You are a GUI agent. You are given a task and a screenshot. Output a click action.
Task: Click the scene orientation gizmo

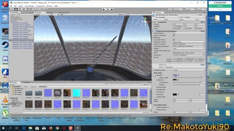145,22
